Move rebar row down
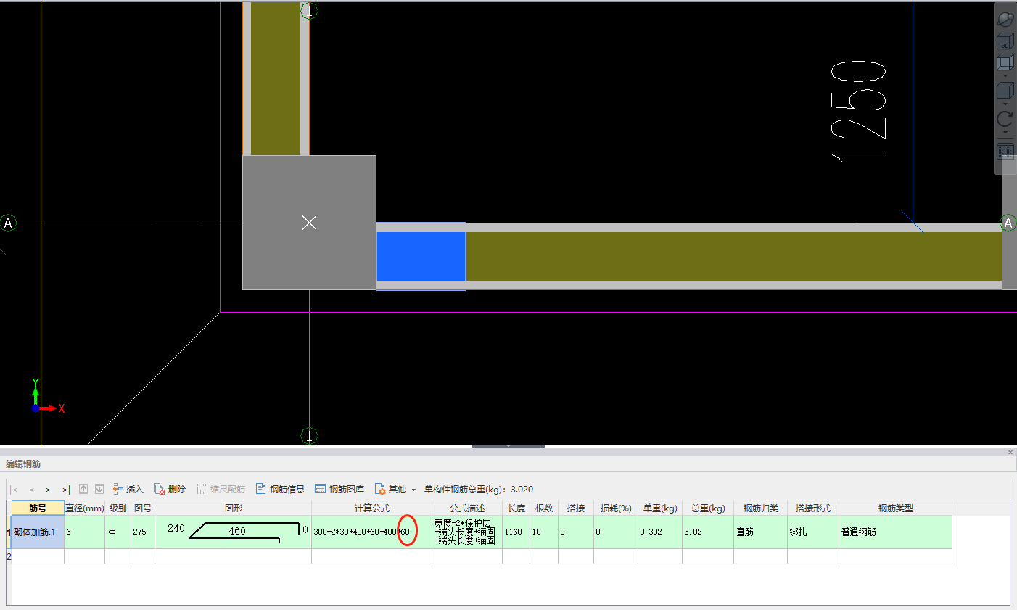Image resolution: width=1017 pixels, height=610 pixels. (99, 489)
